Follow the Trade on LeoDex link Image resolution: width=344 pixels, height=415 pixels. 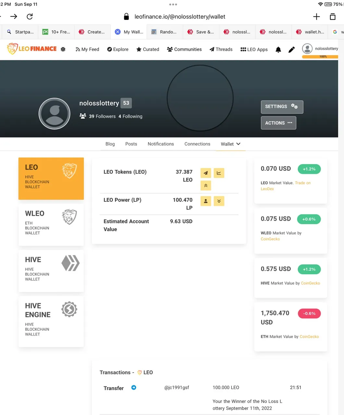point(285,186)
